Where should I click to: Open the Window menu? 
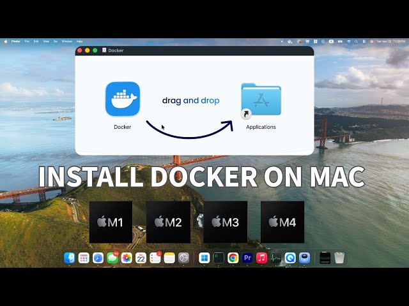[66, 41]
